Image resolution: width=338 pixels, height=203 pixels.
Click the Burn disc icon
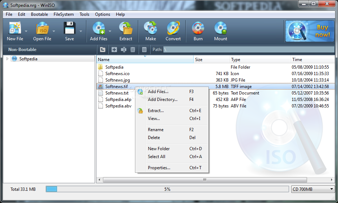(x=198, y=28)
